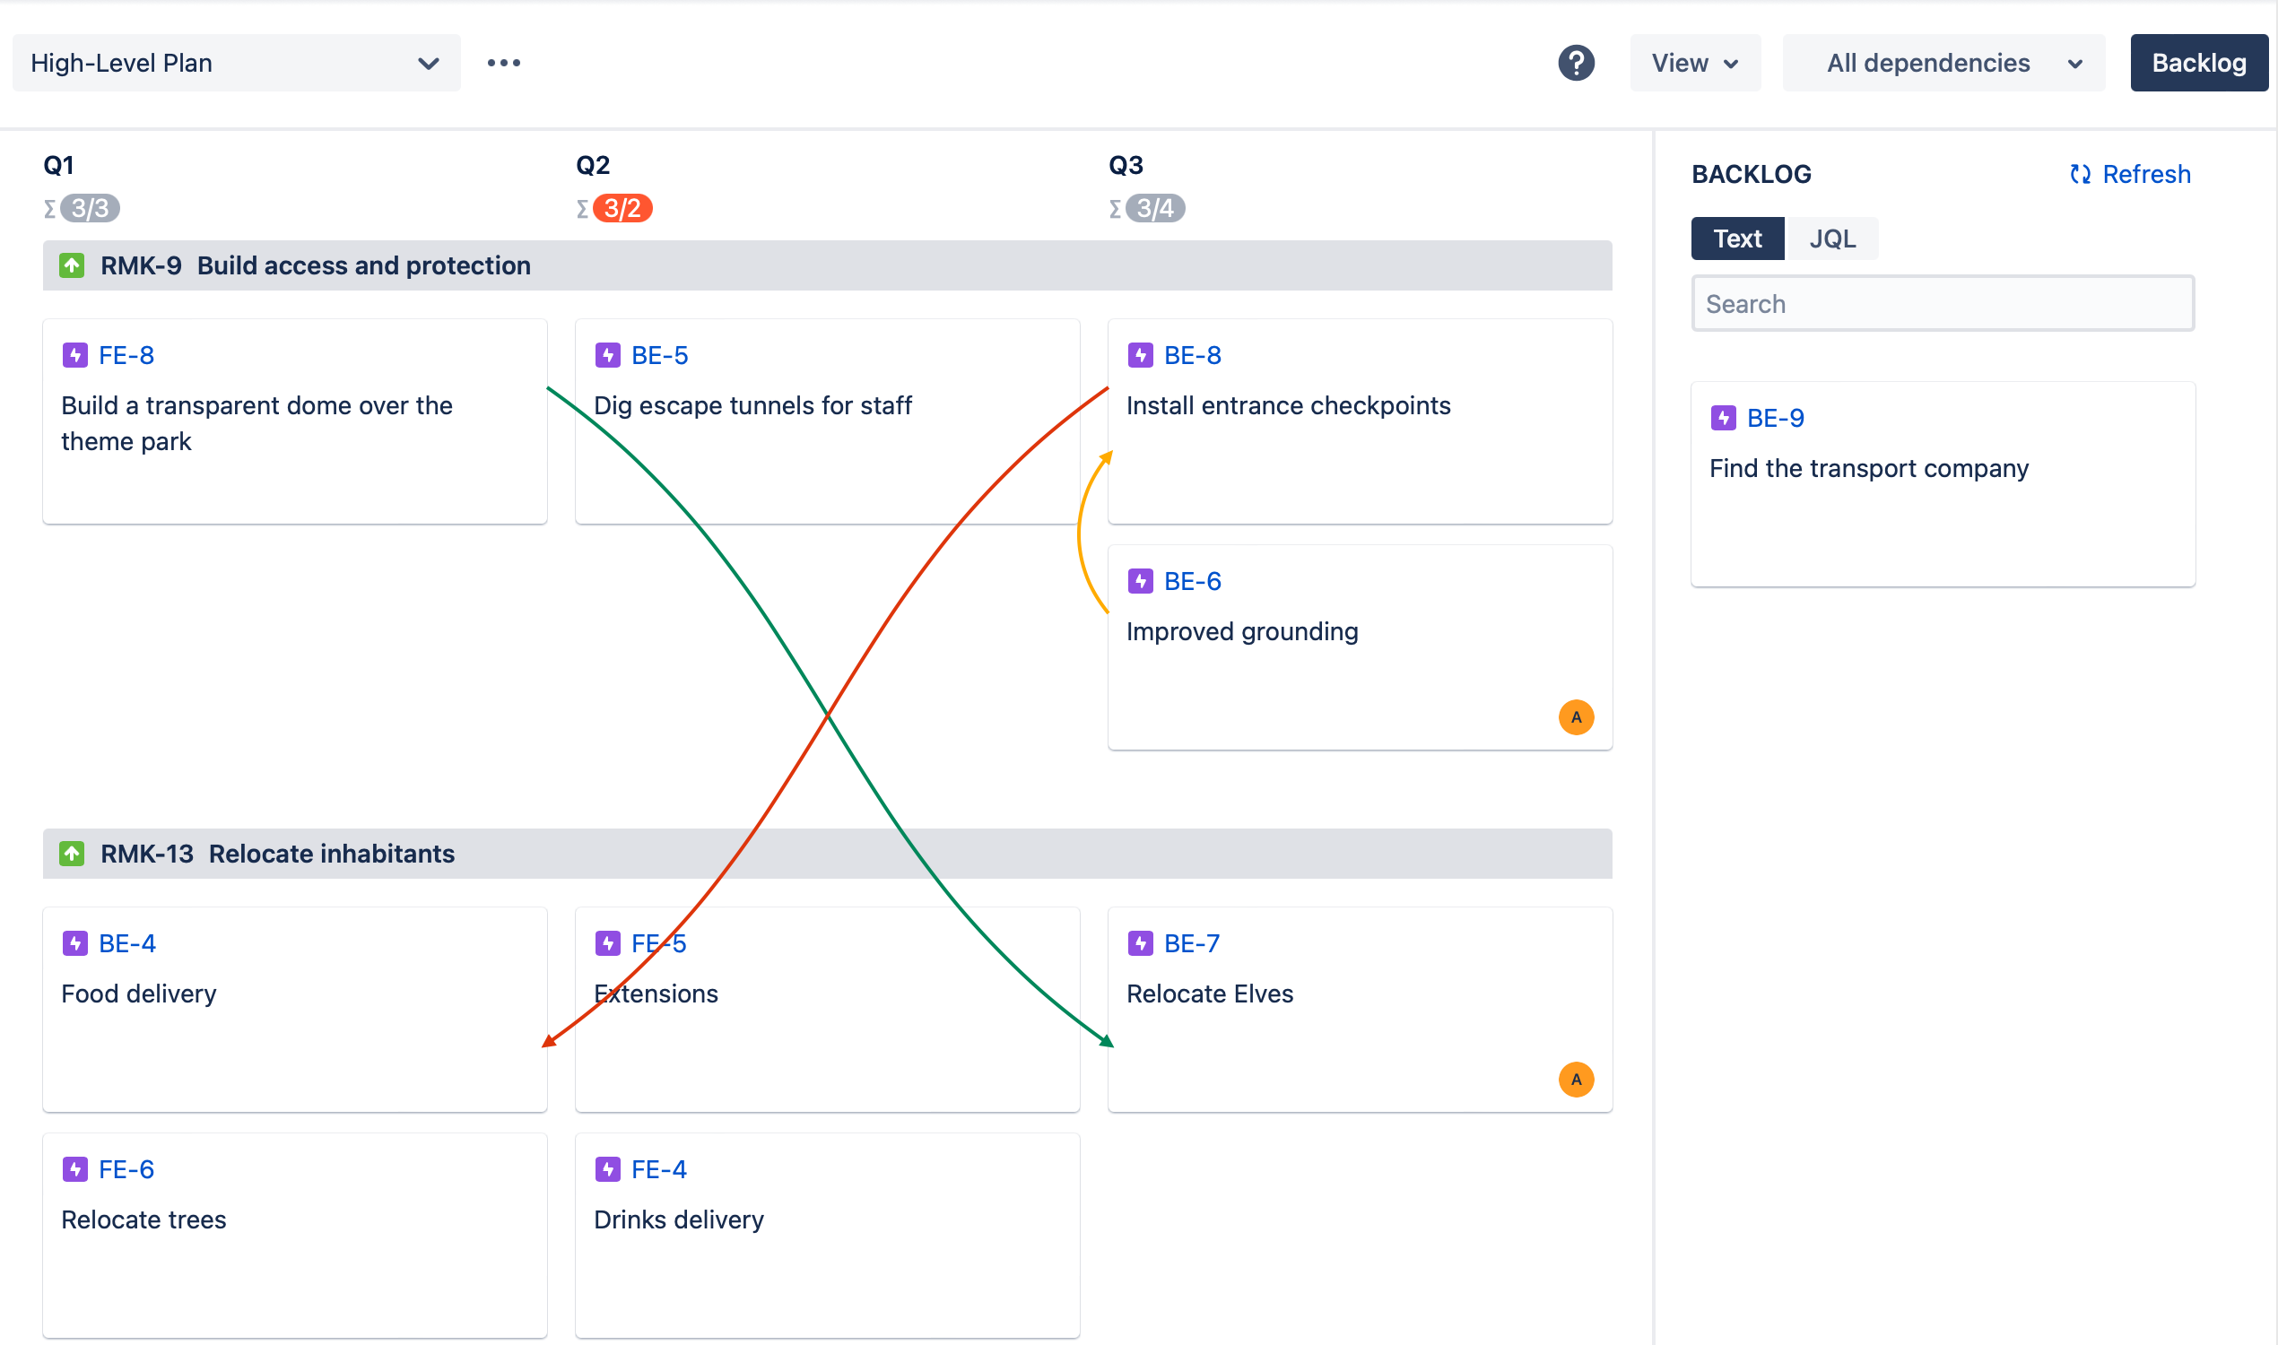Screen dimensions: 2278x1345
Task: Select the Text search mode tab
Action: pos(1737,239)
